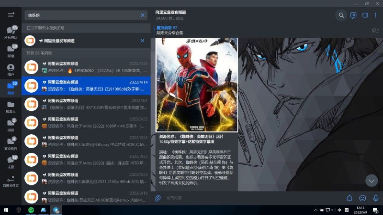
Task: Open Spotify from the taskbar
Action: [31, 210]
